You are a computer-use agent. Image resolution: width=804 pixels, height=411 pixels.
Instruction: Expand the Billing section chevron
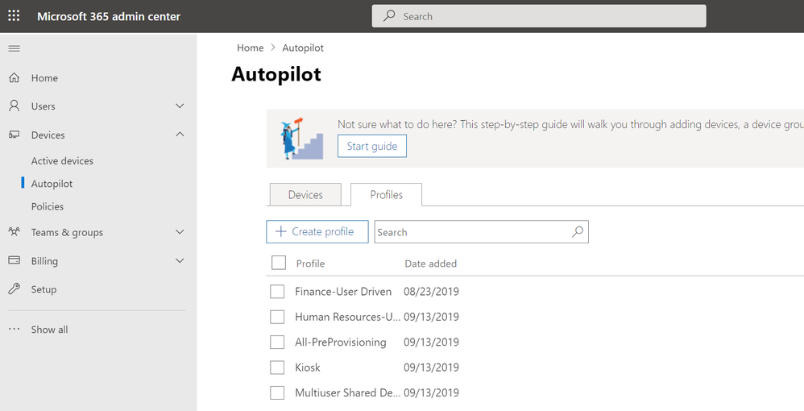[x=180, y=261]
